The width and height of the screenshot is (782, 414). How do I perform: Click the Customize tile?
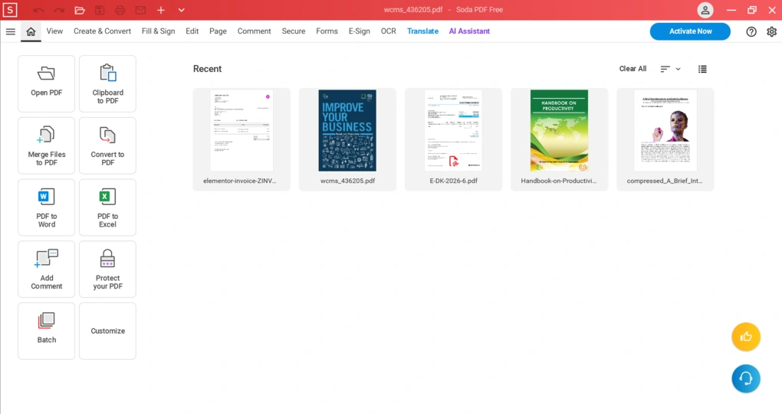[108, 331]
